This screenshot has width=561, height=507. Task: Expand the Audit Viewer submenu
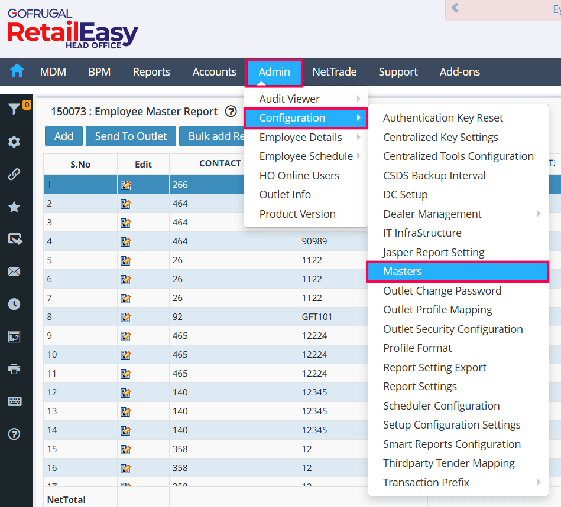click(306, 99)
